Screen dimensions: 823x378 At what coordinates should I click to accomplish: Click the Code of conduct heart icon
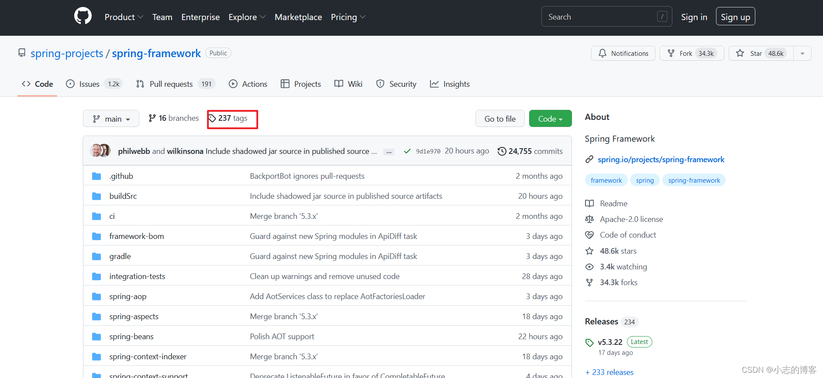589,235
